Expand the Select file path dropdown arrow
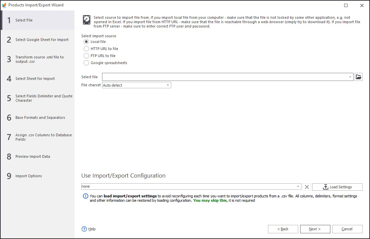Viewport: 370px width, 239px height. click(350, 77)
